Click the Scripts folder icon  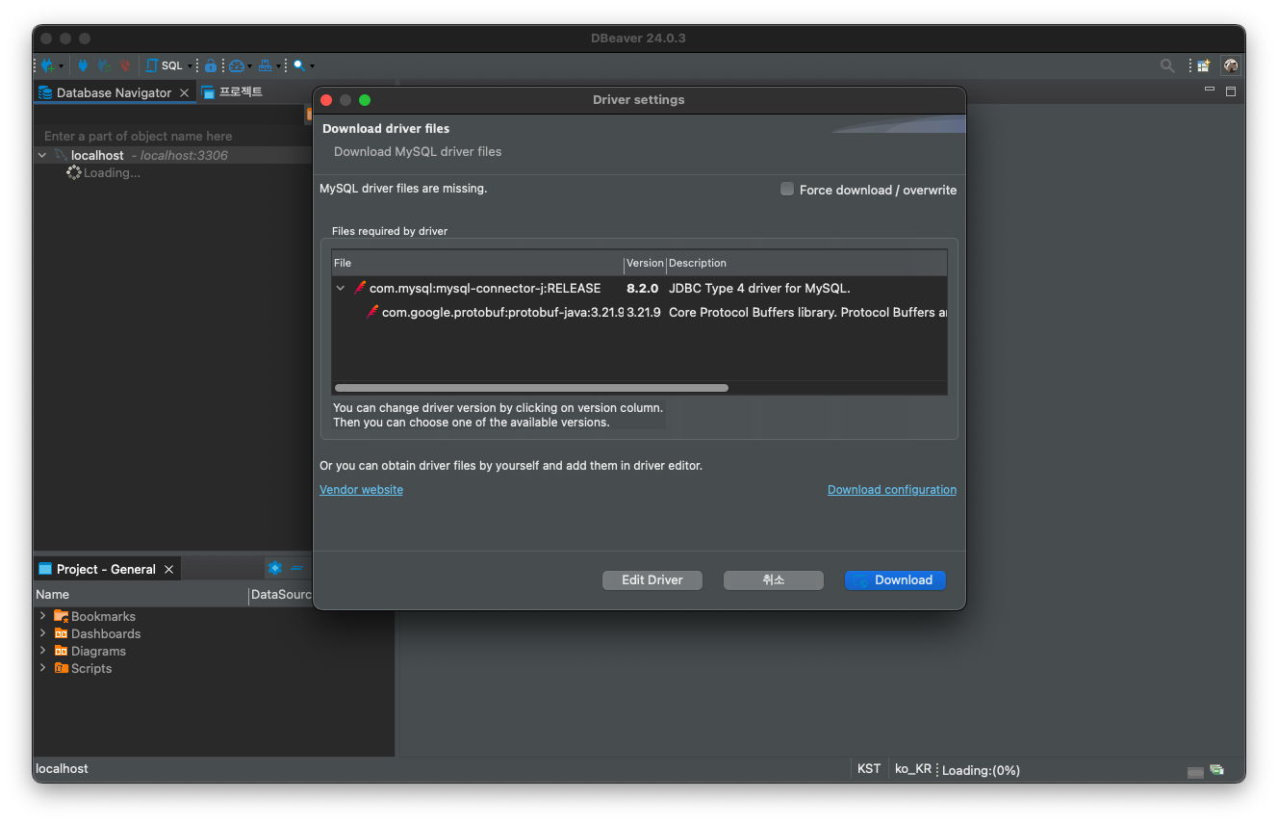click(62, 668)
